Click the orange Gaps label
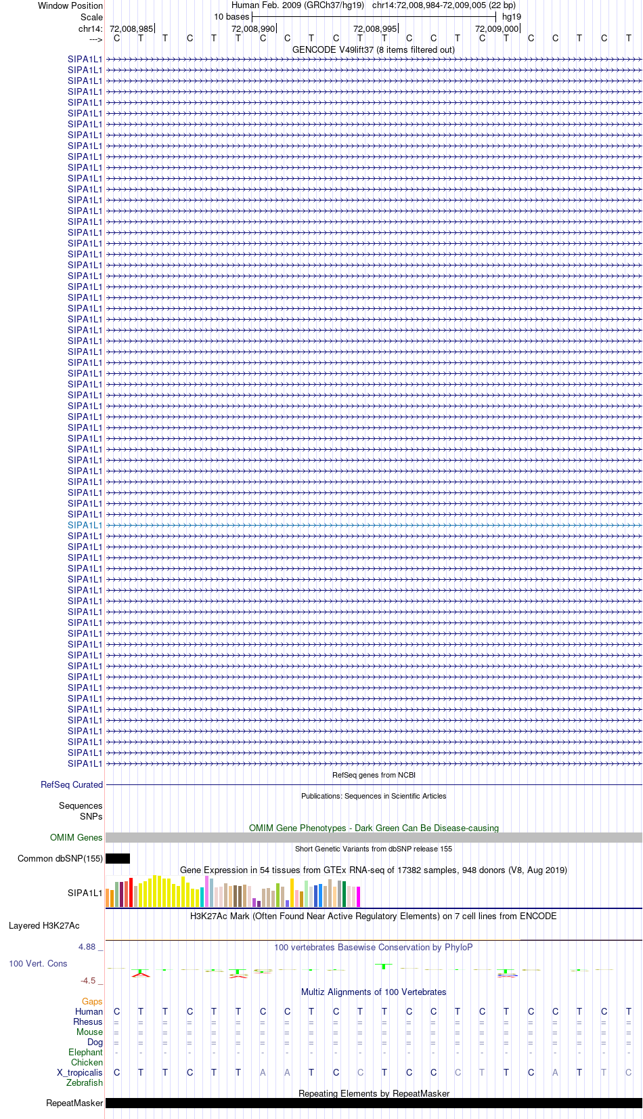643x1119 pixels. 92,1001
